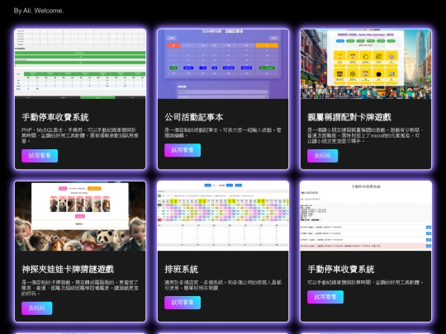Click the description text under 排班系統
Image resolution: width=446 pixels, height=334 pixels.
click(x=223, y=285)
